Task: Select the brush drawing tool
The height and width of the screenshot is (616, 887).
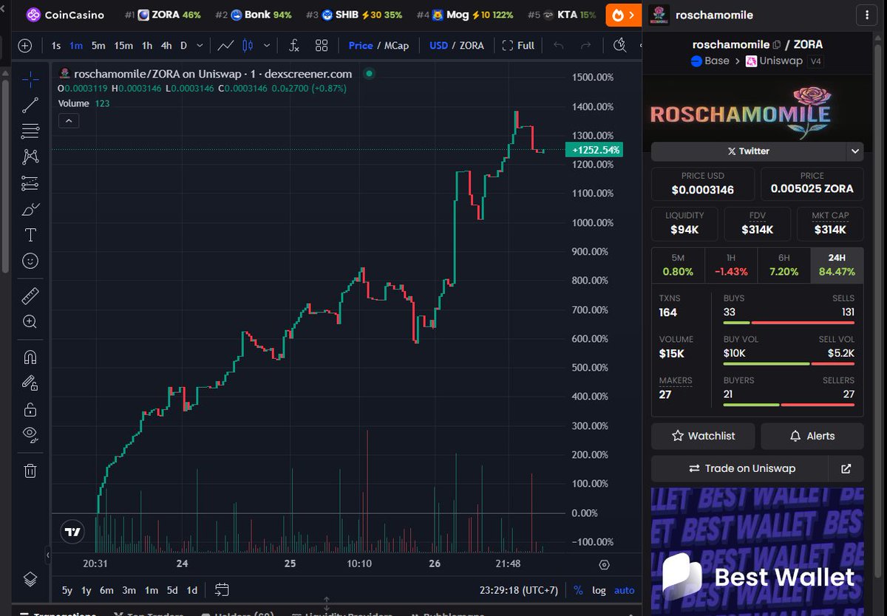Action: pos(30,210)
